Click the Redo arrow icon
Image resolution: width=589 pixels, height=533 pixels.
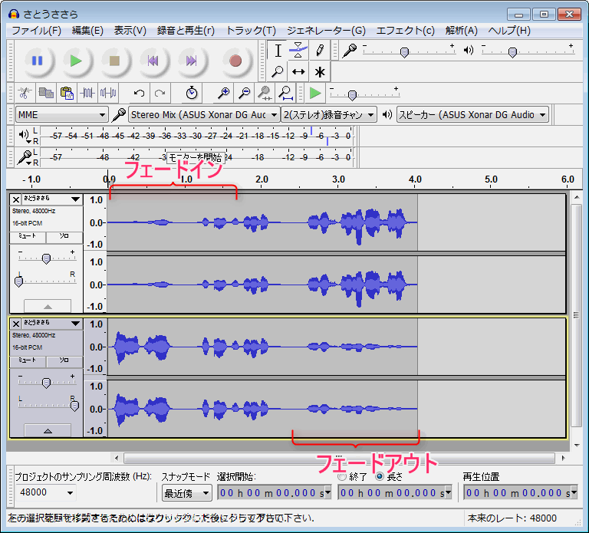(160, 92)
